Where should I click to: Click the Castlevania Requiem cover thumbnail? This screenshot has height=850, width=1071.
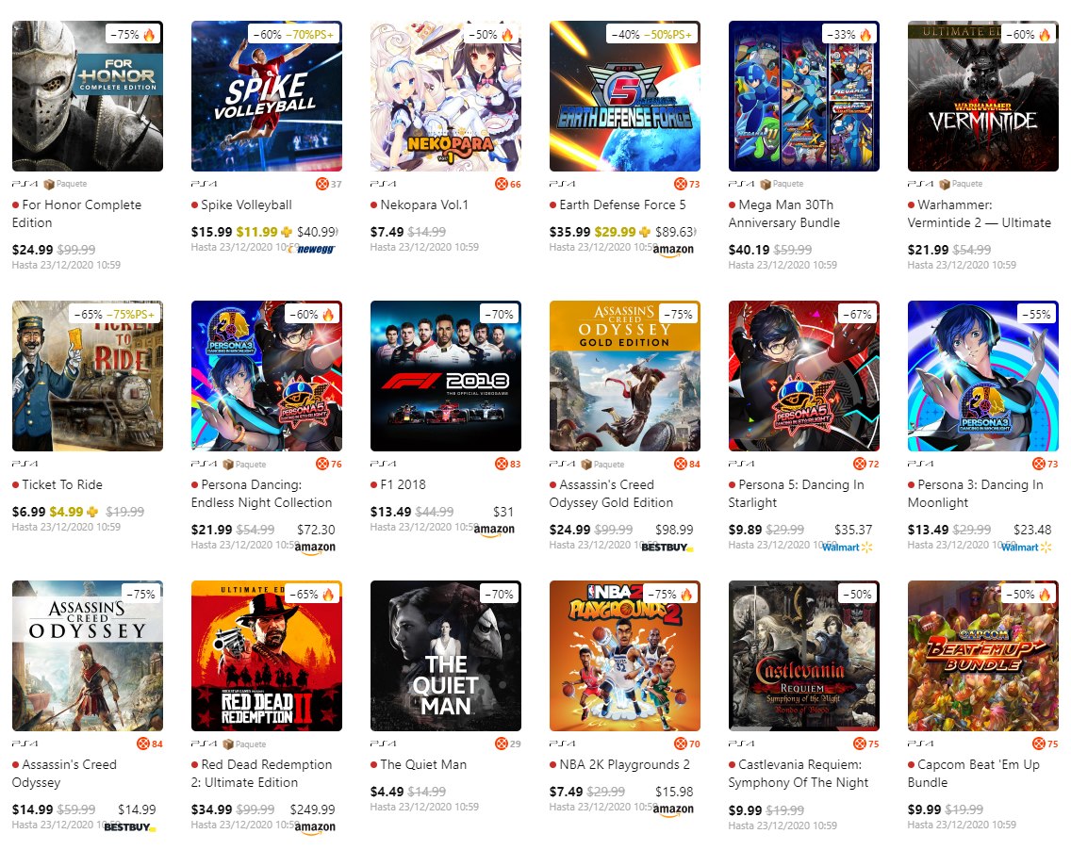point(804,656)
